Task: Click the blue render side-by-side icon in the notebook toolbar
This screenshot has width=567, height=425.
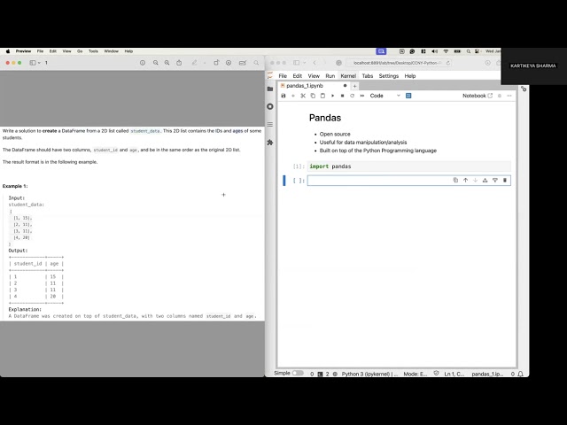Action: [408, 96]
